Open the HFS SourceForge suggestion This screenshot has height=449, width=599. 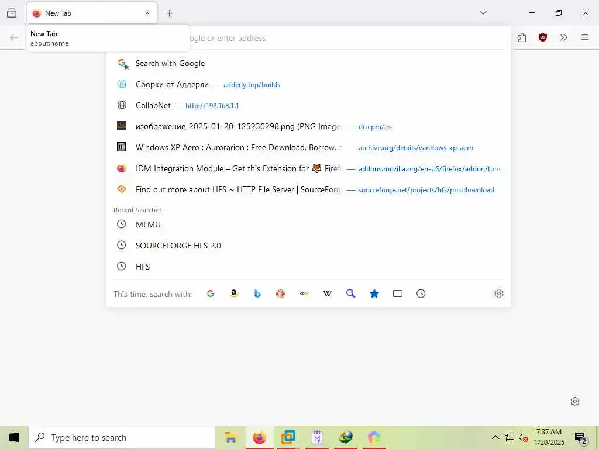308,189
